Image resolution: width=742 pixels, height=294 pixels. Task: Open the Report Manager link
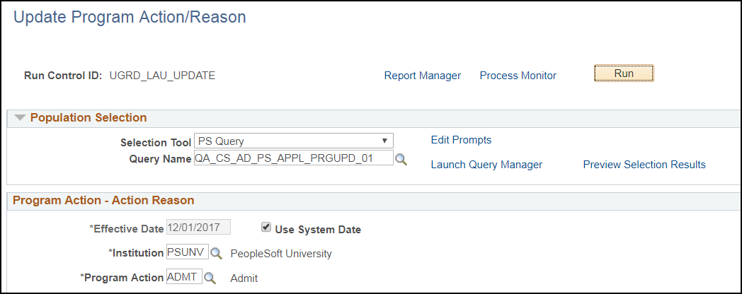[x=422, y=76]
